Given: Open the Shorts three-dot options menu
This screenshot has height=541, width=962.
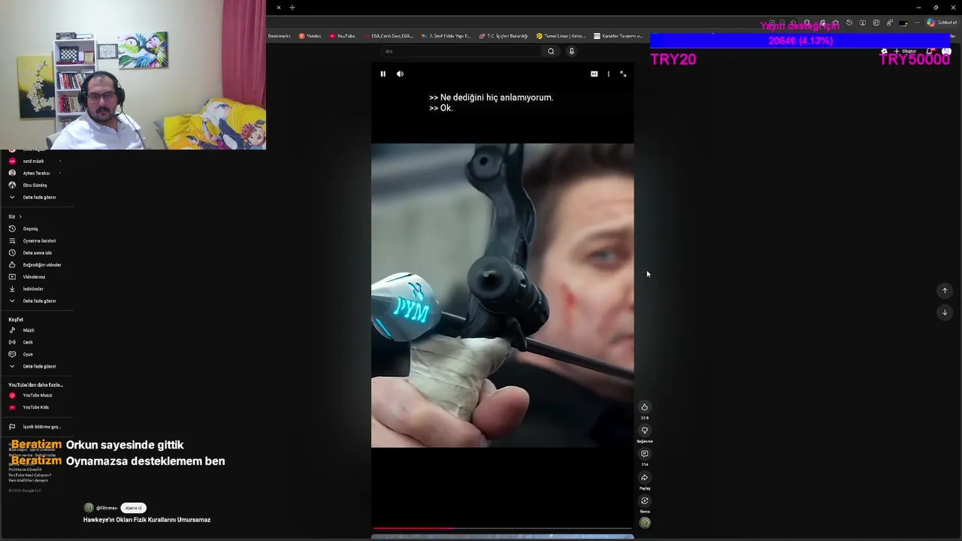Looking at the screenshot, I should point(609,74).
